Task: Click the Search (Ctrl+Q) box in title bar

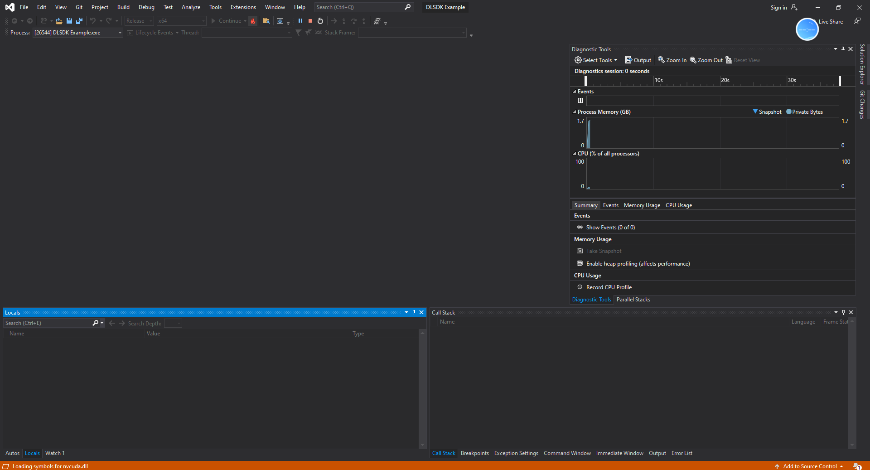Action: [x=364, y=7]
